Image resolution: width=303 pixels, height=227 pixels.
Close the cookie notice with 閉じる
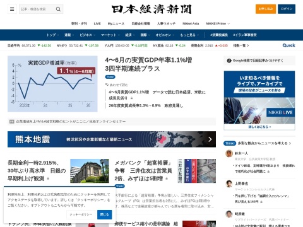tap(104, 214)
